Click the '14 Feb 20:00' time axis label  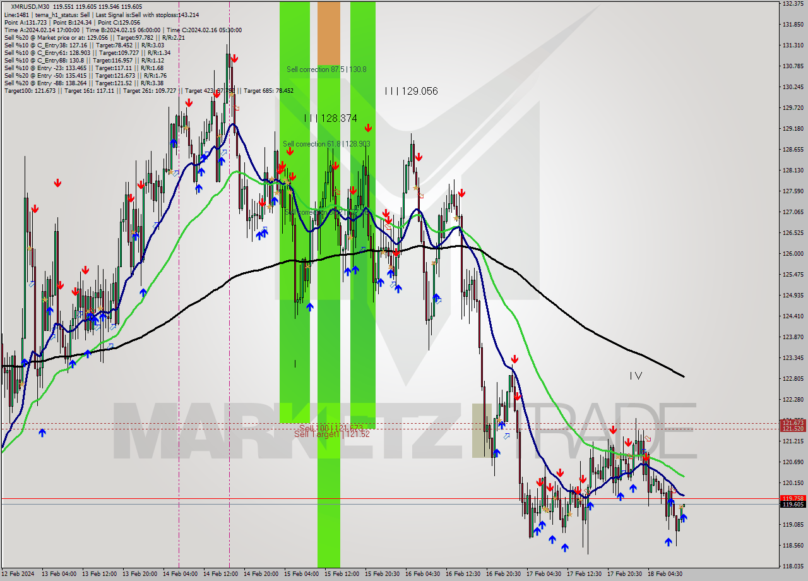click(260, 574)
